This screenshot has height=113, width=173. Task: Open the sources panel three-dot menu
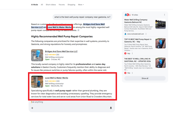(x=164, y=15)
